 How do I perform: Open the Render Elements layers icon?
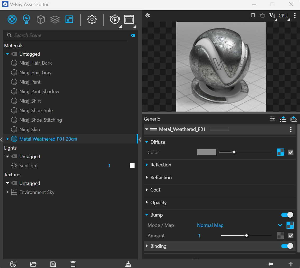55,20
